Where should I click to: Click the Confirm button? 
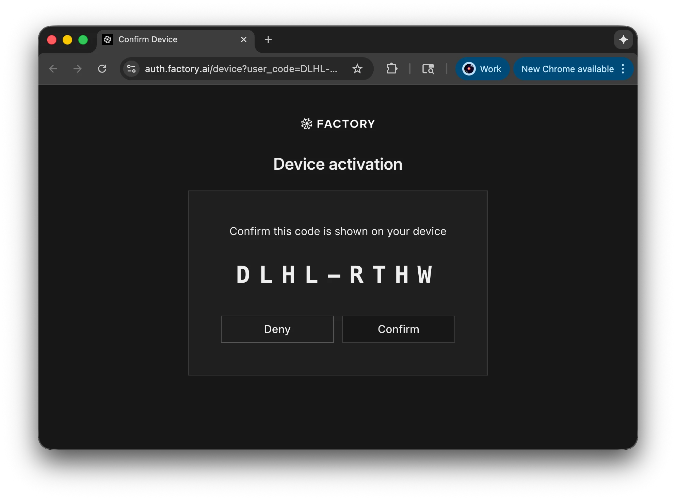click(398, 329)
